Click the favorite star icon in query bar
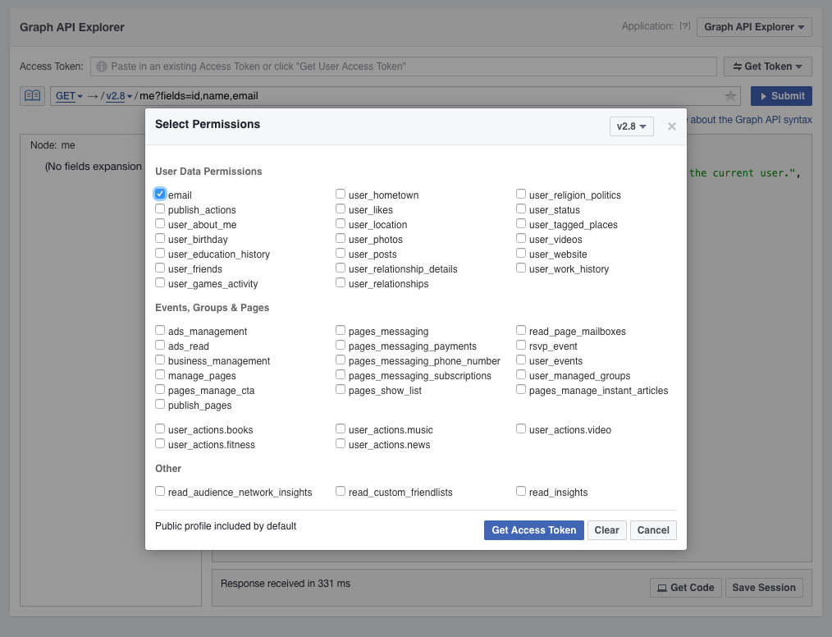832x637 pixels. click(x=730, y=96)
